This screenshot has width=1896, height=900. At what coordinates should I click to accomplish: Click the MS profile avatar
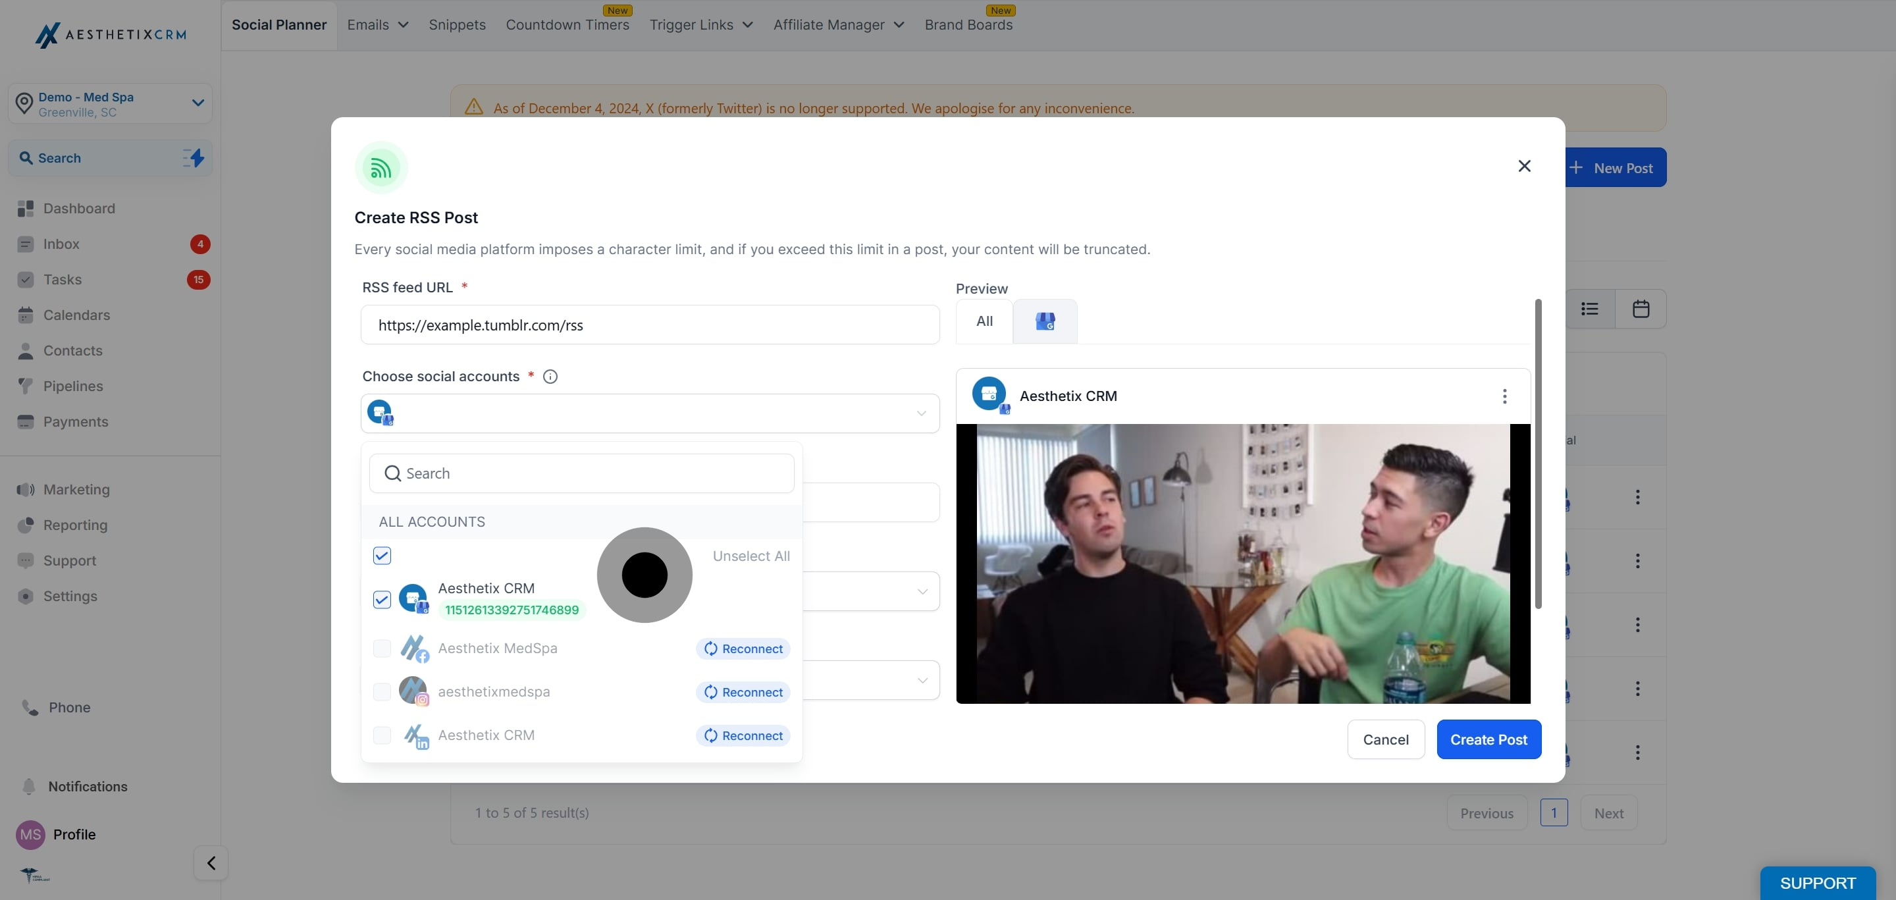click(30, 835)
